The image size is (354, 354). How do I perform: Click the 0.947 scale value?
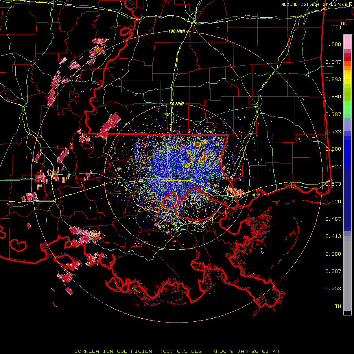[x=333, y=62]
